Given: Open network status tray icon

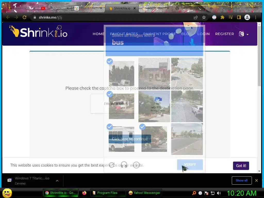Looking at the screenshot, I should click(213, 193).
